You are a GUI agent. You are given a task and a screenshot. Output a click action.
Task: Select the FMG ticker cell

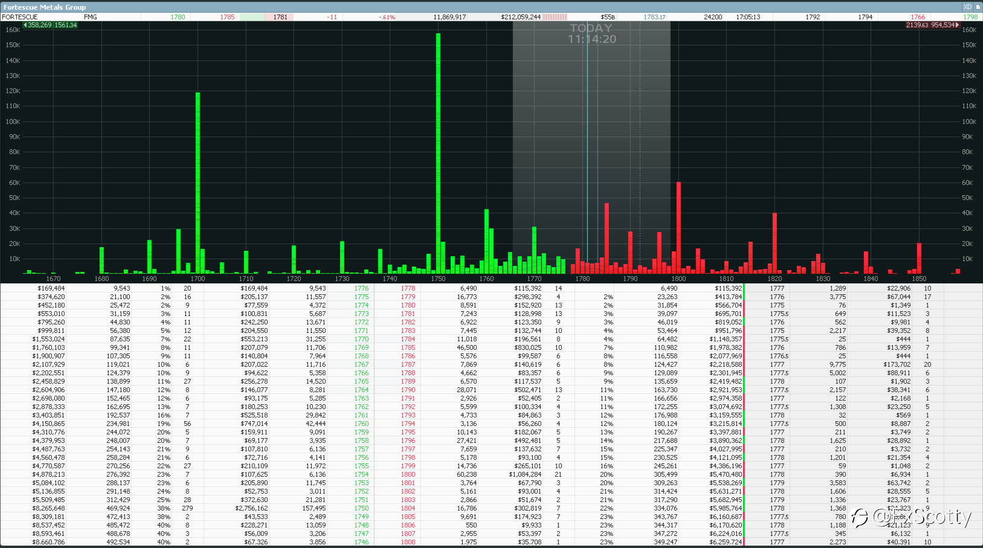91,17
